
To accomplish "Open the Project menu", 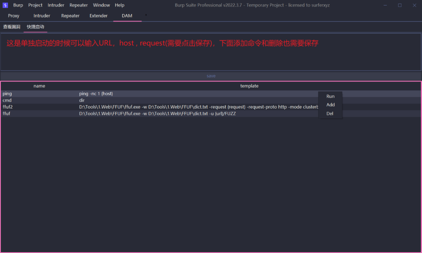I will (x=35, y=5).
